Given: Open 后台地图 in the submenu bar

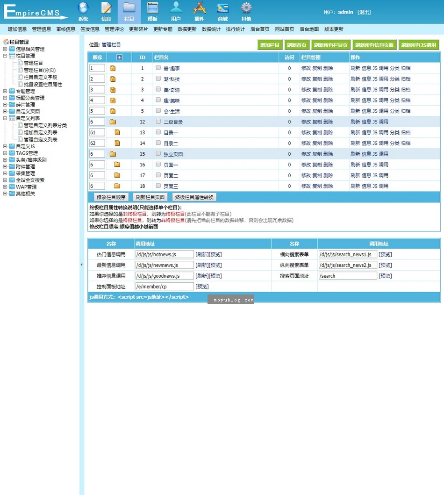Looking at the screenshot, I should coord(309,29).
